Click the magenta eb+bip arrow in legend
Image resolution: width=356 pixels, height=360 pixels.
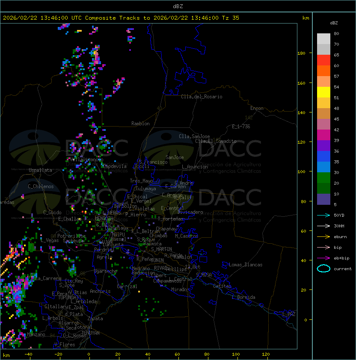323,258
